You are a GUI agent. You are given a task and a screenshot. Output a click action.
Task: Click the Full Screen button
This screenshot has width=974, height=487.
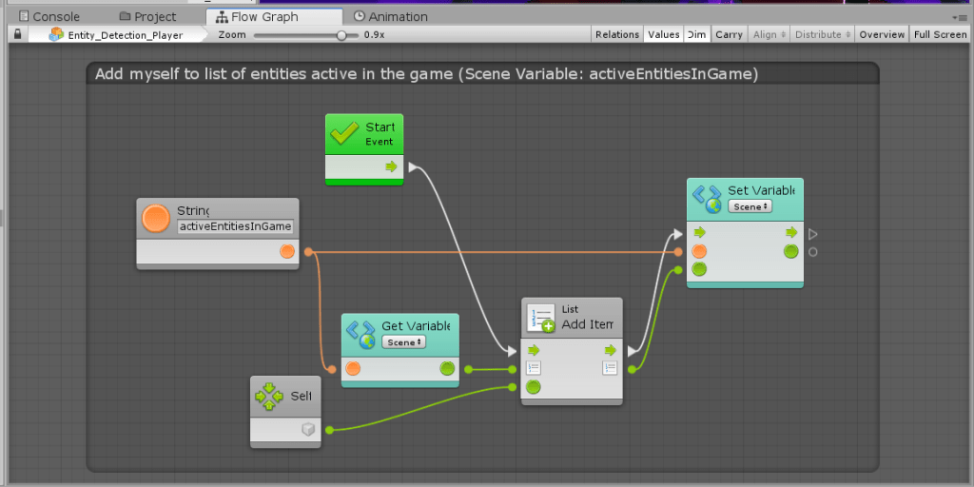tap(940, 34)
